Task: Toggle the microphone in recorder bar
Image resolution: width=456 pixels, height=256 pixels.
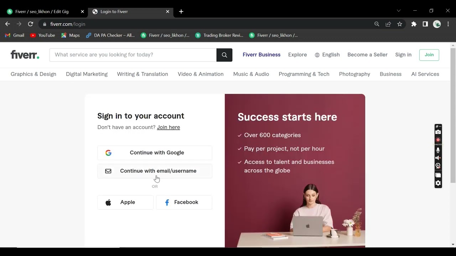Action: [438, 150]
